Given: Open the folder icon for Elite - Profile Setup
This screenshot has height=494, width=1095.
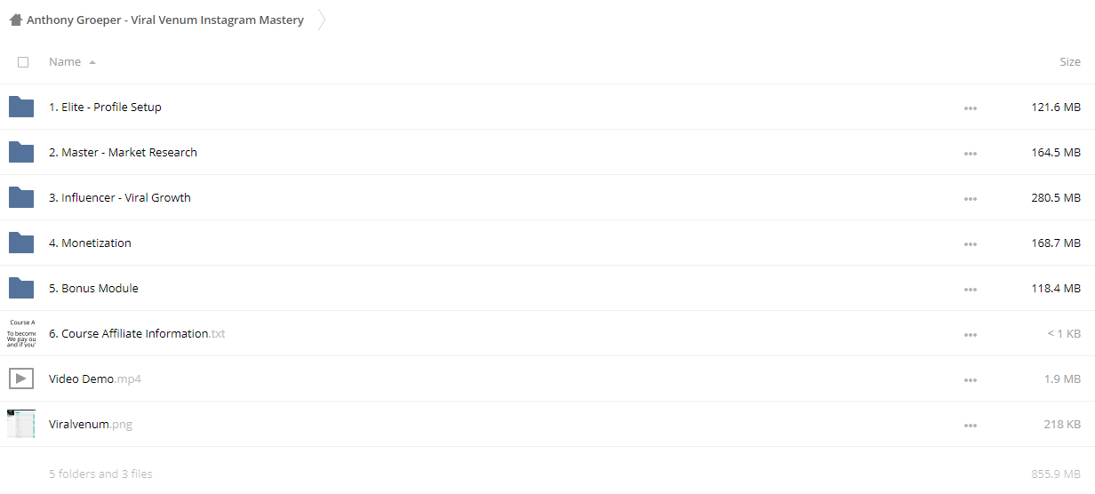Looking at the screenshot, I should pyautogui.click(x=21, y=107).
